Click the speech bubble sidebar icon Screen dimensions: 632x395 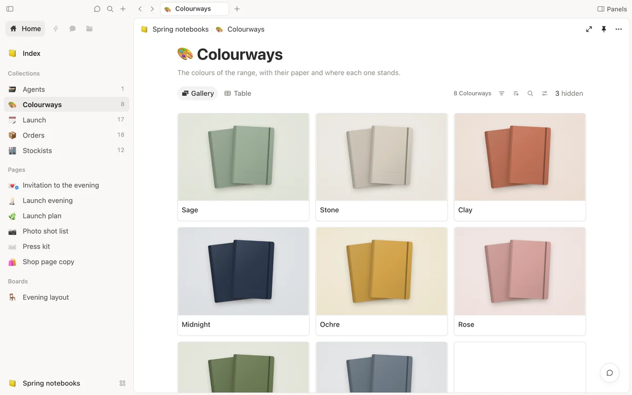(x=73, y=28)
